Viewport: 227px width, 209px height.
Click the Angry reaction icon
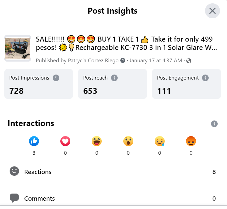click(191, 141)
